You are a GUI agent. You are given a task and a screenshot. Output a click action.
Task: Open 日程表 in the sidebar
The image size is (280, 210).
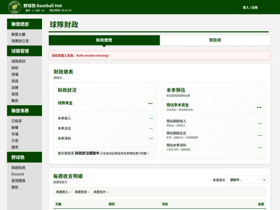[17, 121]
